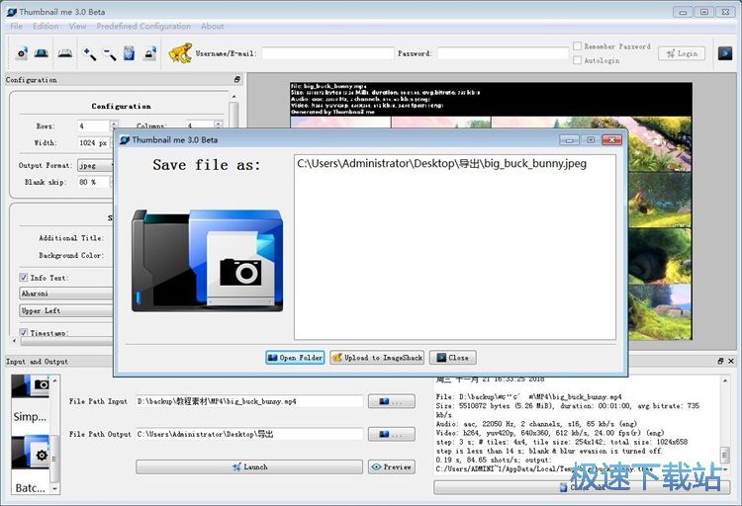Click the mode list up arrow
Viewport: 742px width, 506px height.
(x=54, y=380)
